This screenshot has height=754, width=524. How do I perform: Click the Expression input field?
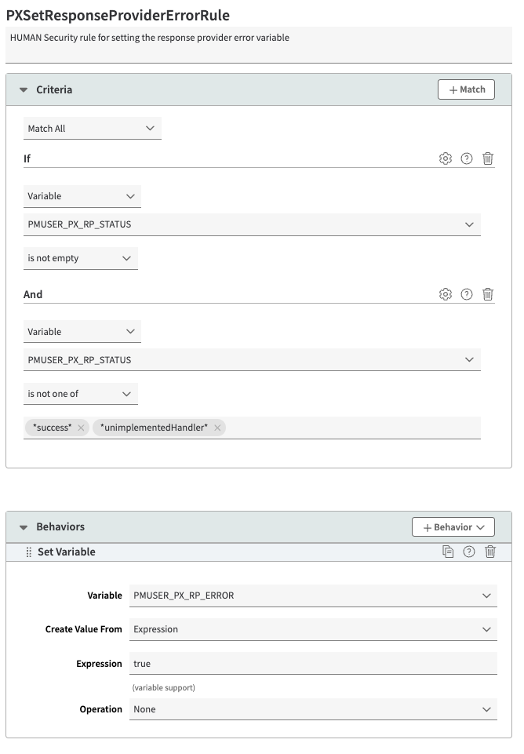click(x=313, y=664)
